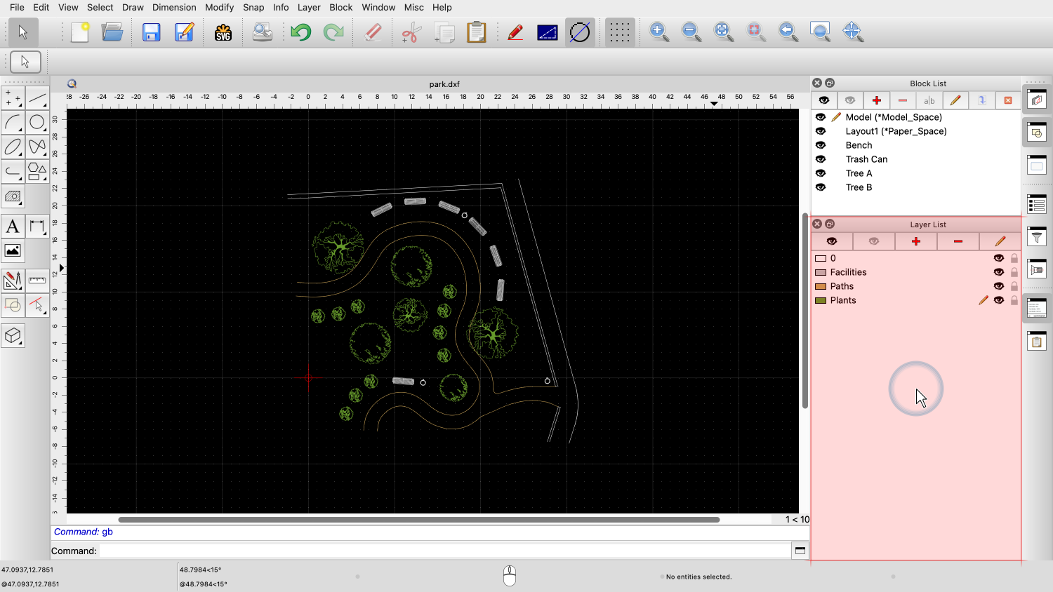The height and width of the screenshot is (592, 1053).
Task: Open the Snap menu
Action: click(253, 7)
